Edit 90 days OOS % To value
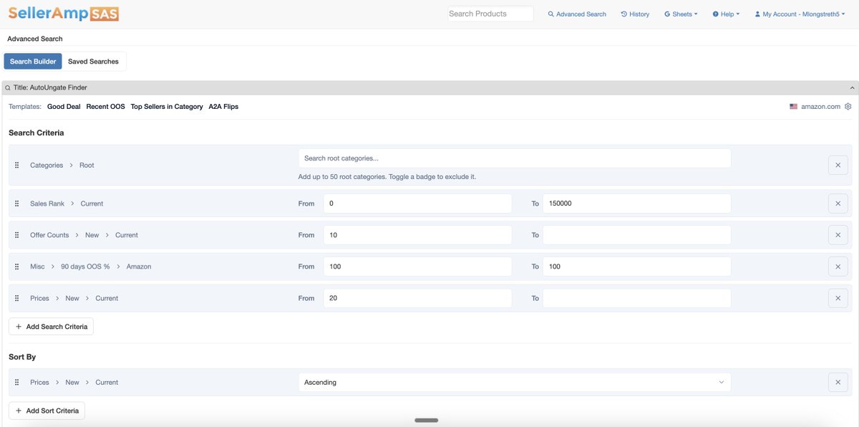Image resolution: width=859 pixels, height=427 pixels. [636, 267]
